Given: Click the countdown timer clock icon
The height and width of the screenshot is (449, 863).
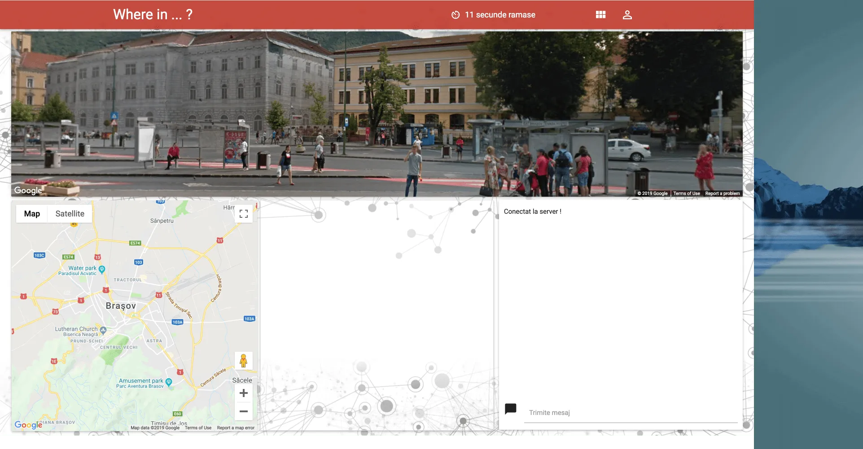Looking at the screenshot, I should pyautogui.click(x=455, y=15).
